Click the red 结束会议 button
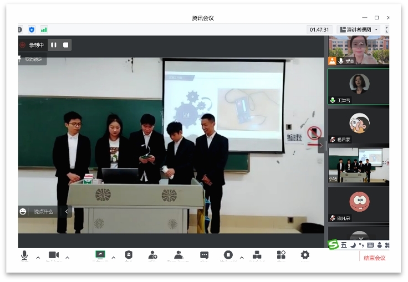 pyautogui.click(x=374, y=258)
